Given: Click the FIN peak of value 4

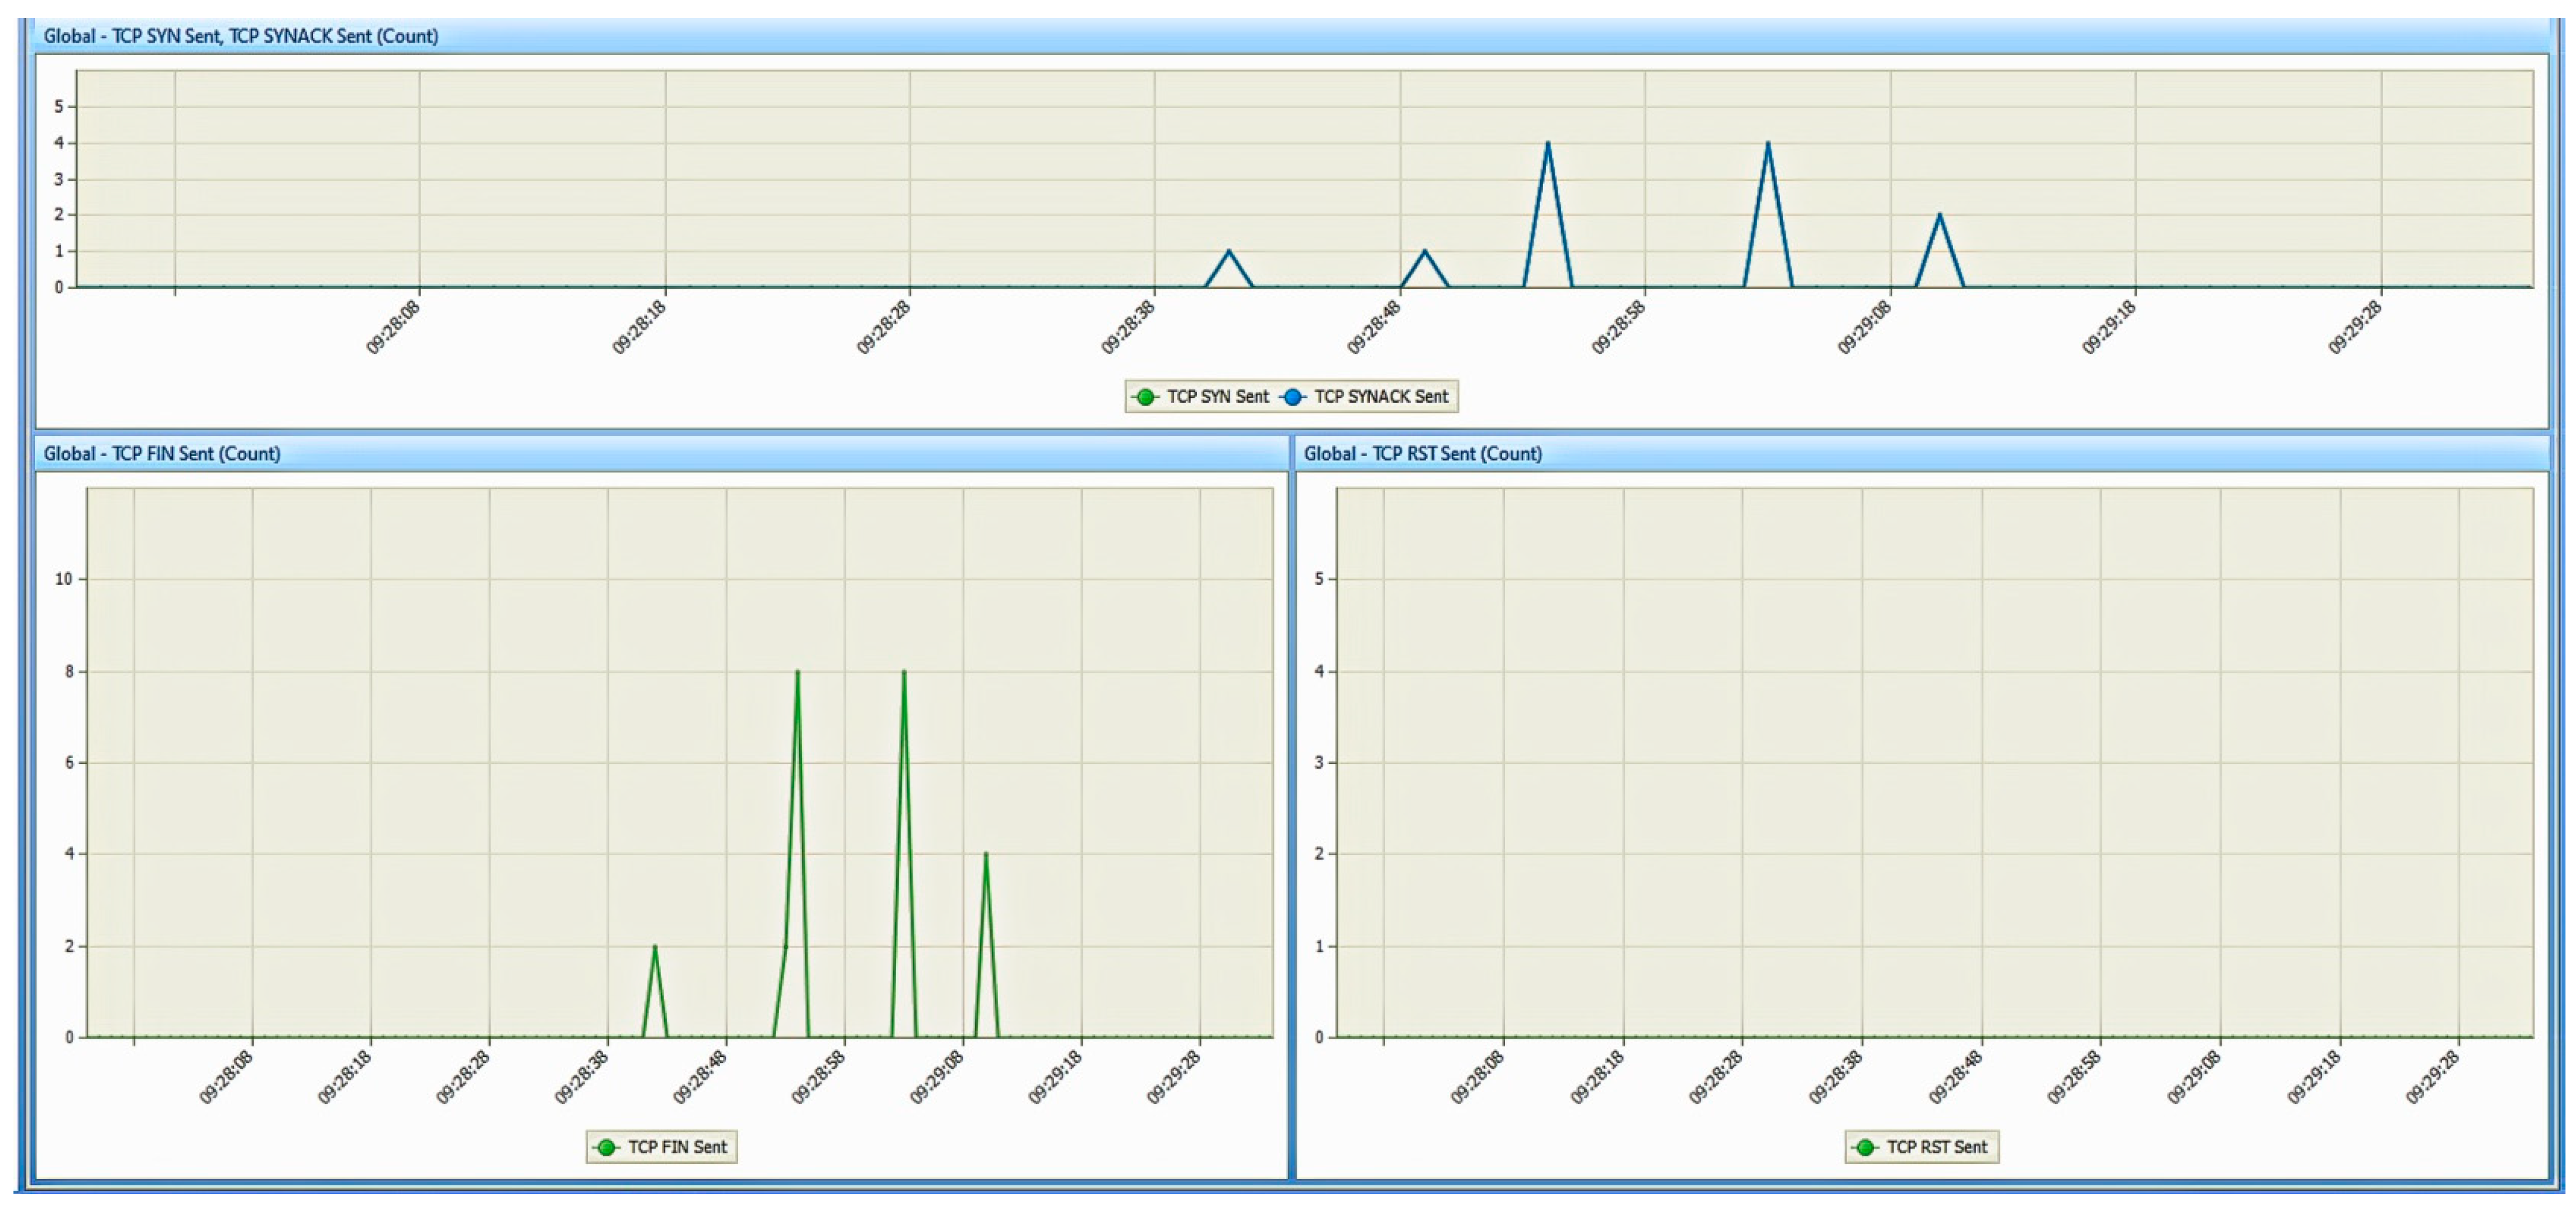Looking at the screenshot, I should pos(986,855).
